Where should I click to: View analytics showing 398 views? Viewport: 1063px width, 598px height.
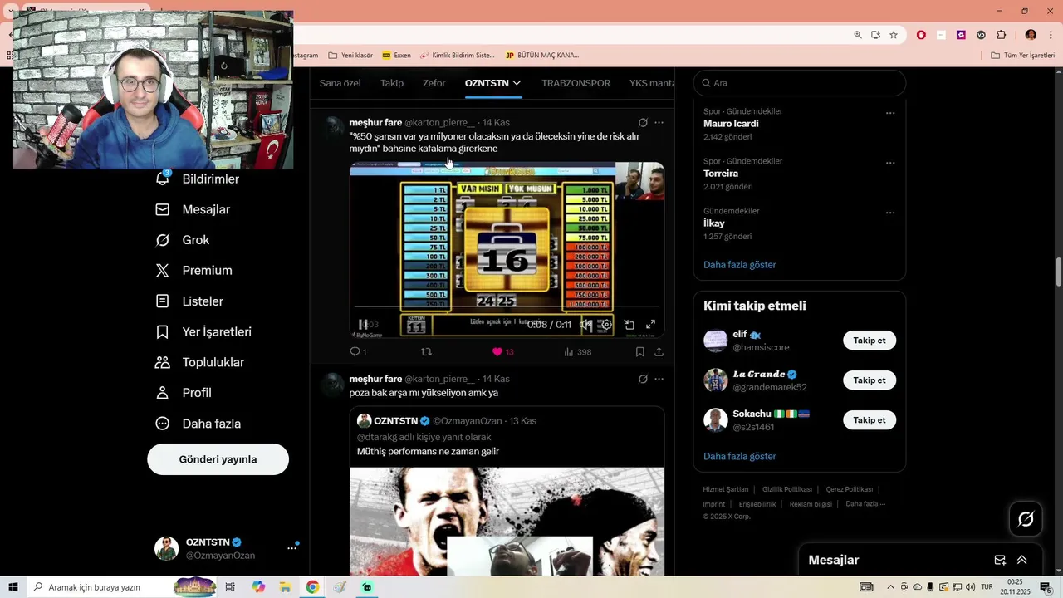[x=577, y=352]
